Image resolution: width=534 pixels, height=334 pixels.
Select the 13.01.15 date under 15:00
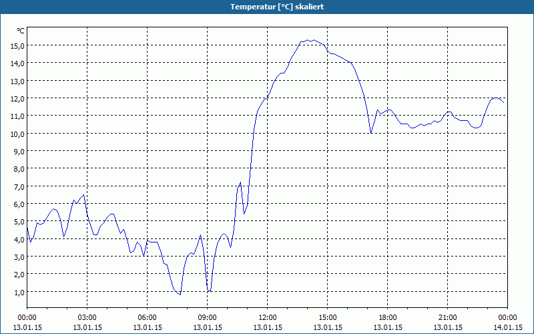[328, 327]
